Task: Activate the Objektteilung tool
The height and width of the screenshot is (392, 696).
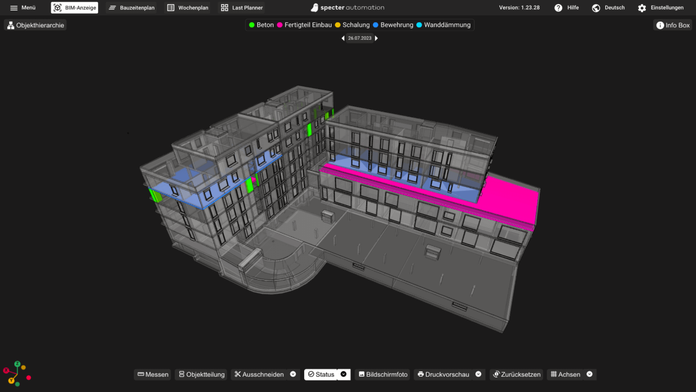Action: pos(201,374)
